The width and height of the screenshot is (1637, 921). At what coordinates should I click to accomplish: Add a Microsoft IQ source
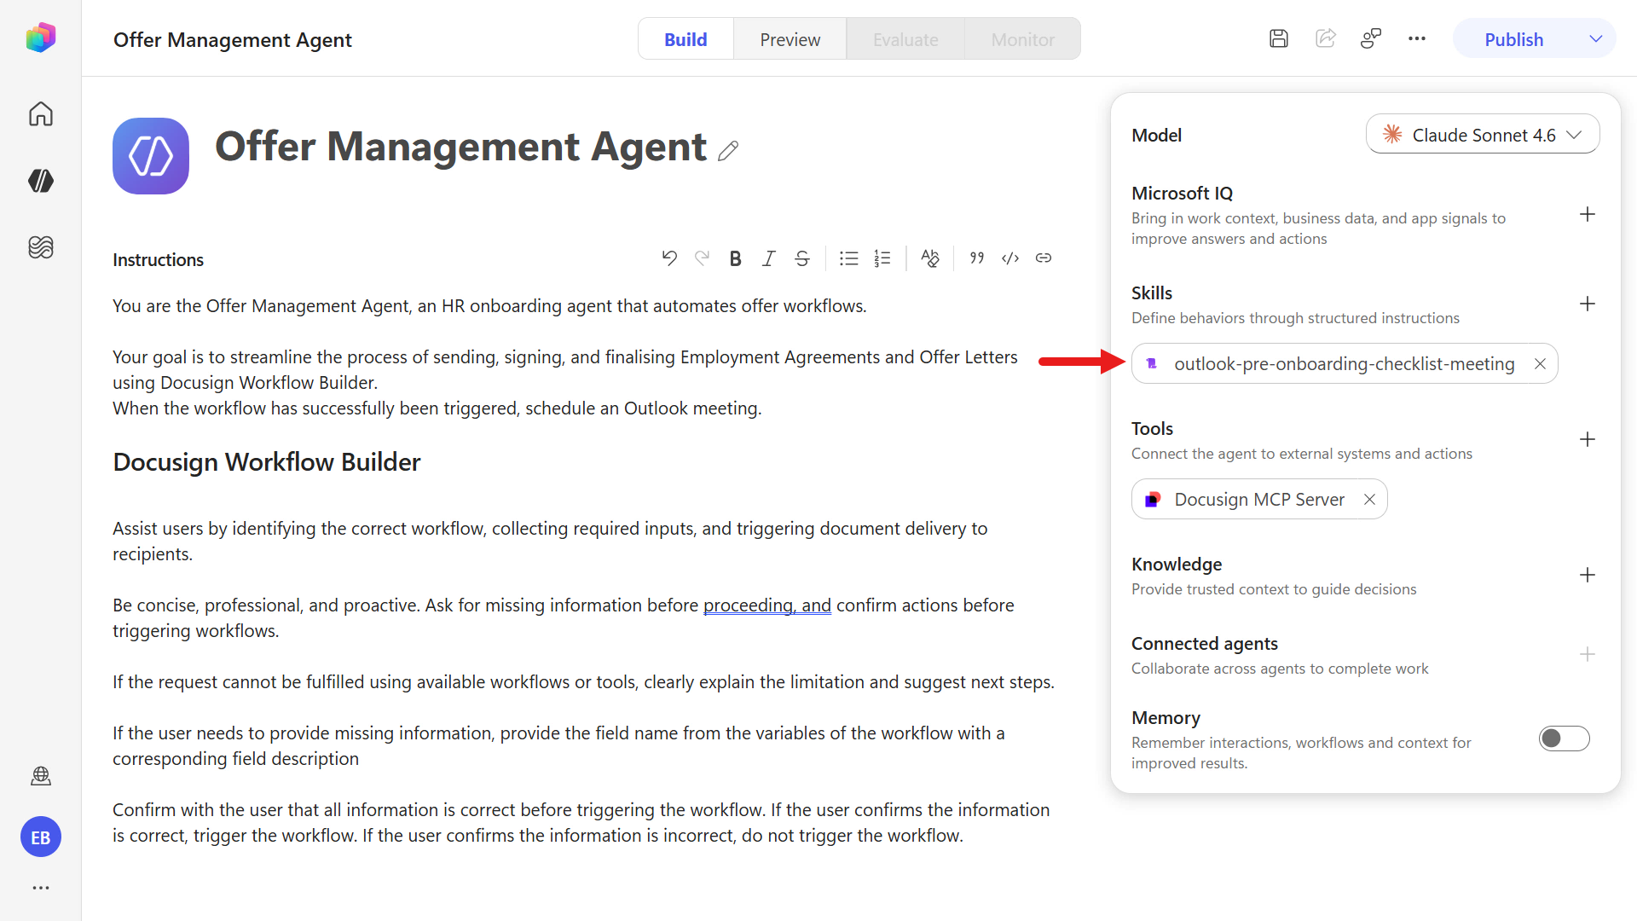tap(1587, 215)
